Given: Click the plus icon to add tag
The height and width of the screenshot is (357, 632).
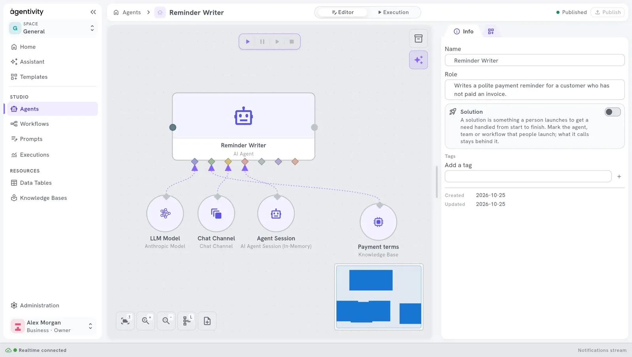Looking at the screenshot, I should pyautogui.click(x=619, y=177).
